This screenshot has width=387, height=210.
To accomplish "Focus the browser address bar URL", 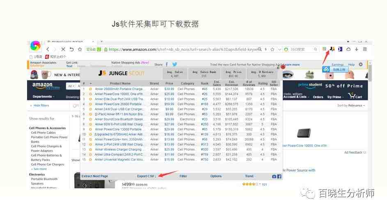I will click(183, 49).
